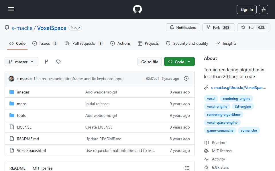275x171 pixels.
Task: Open the VoxelSpace.html file
Action: (x=31, y=150)
